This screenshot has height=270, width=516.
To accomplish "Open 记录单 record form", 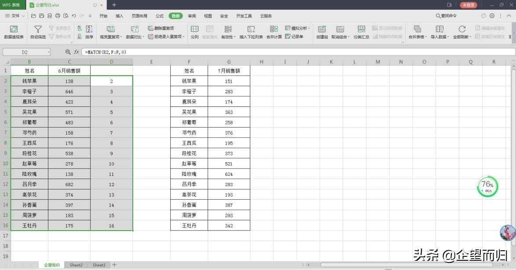I will click(x=294, y=36).
